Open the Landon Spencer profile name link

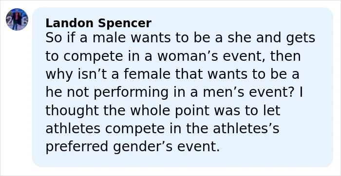[98, 23]
